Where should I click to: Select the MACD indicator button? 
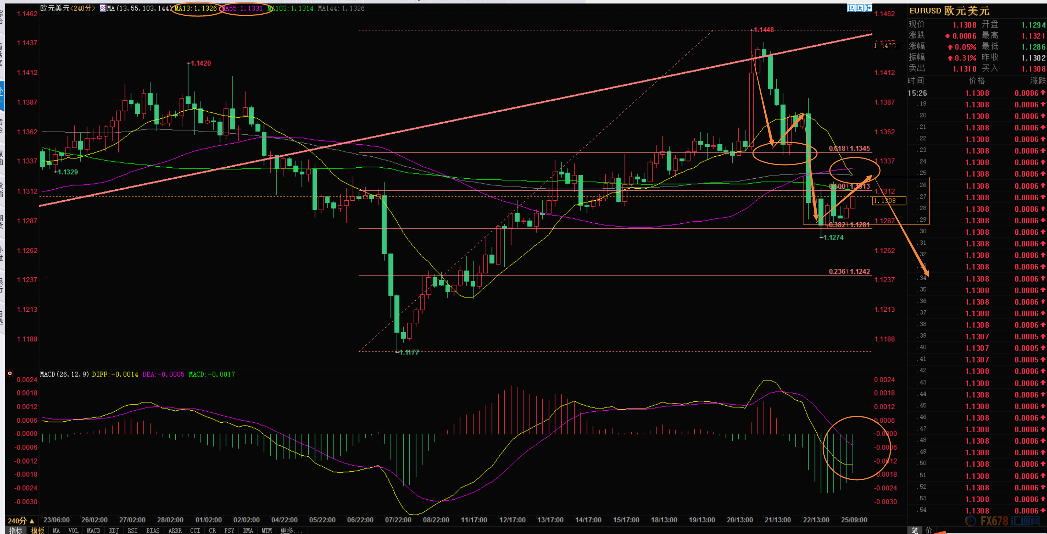pos(93,530)
